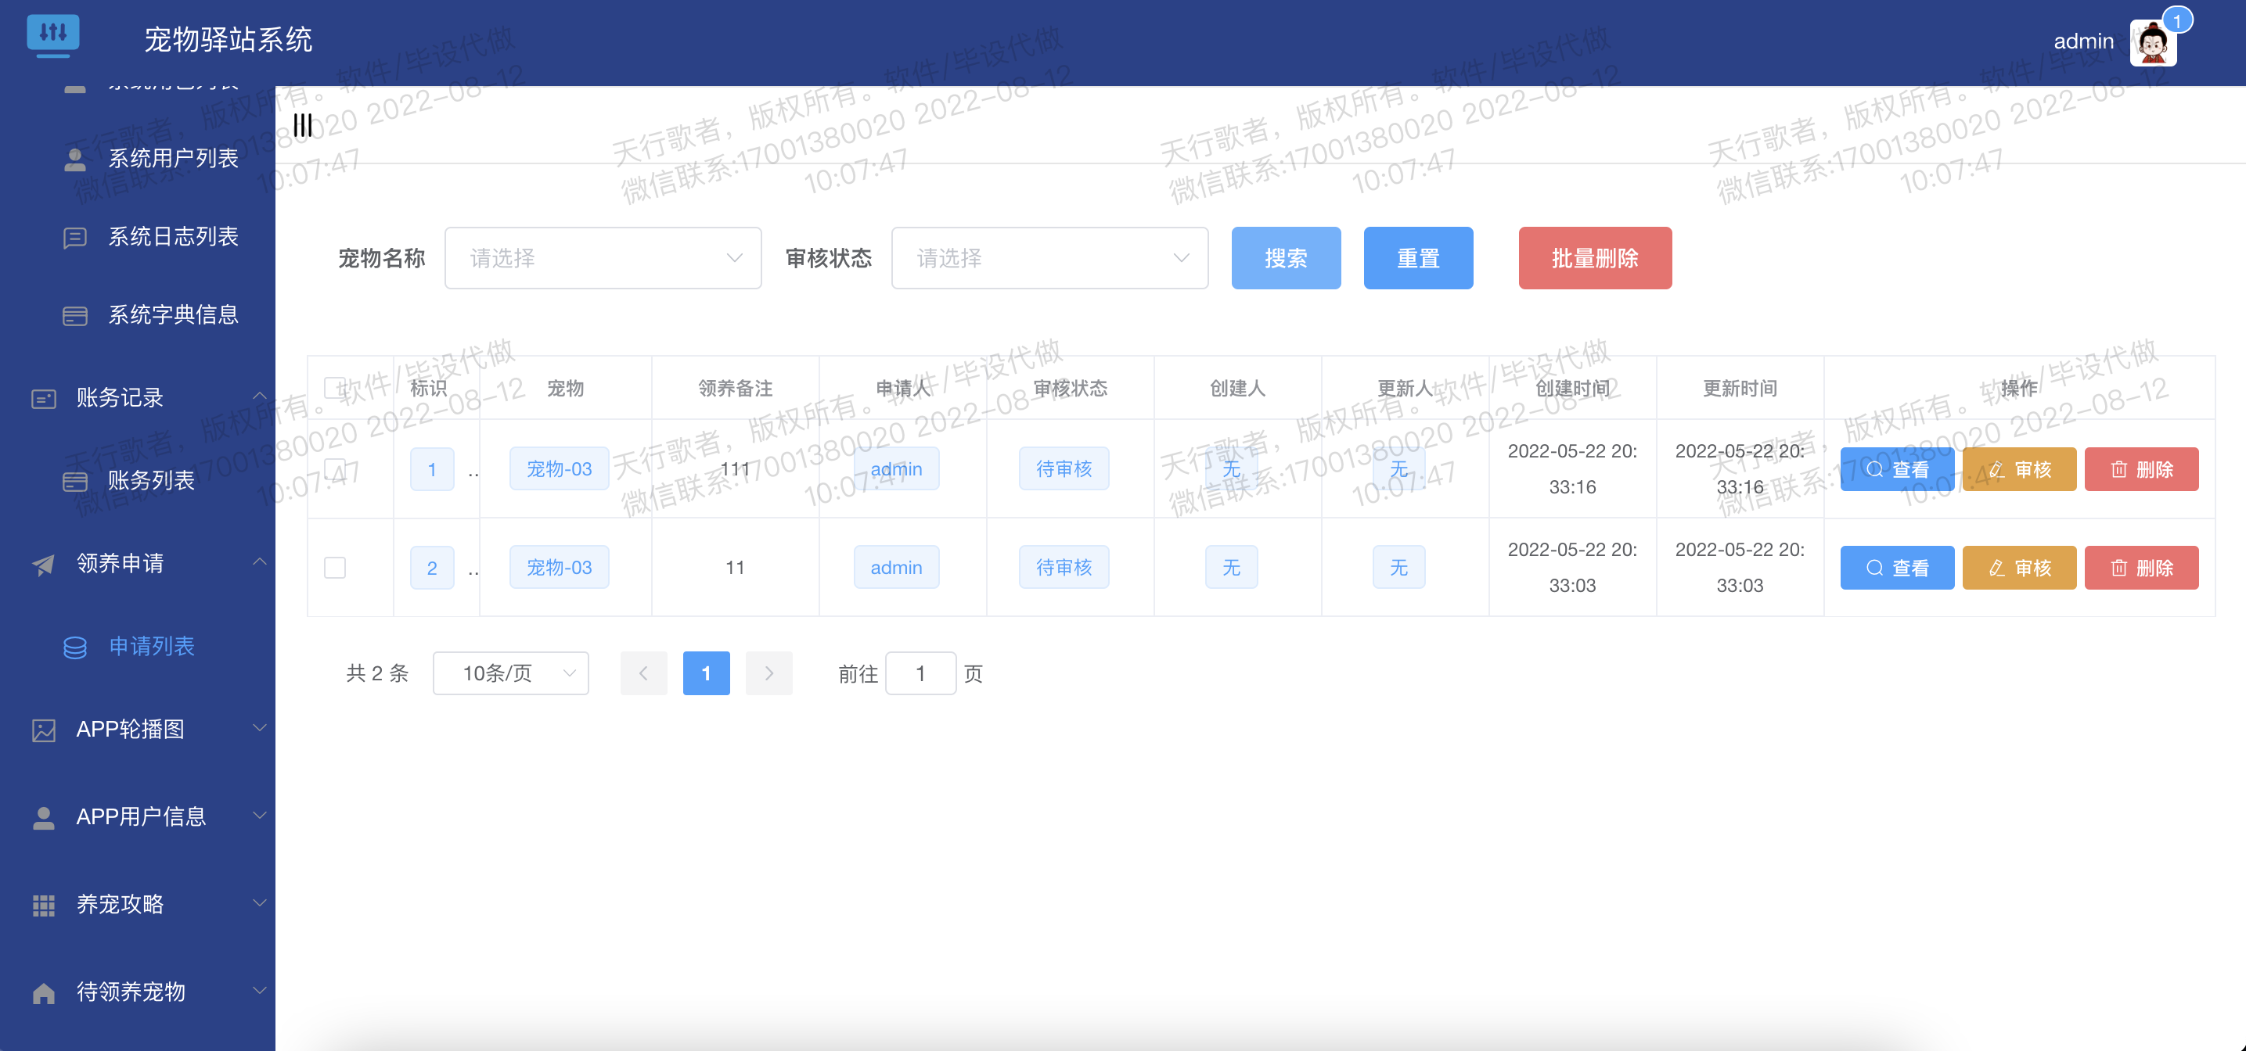
Task: Open 申请列表 via its database icon
Action: (x=75, y=647)
